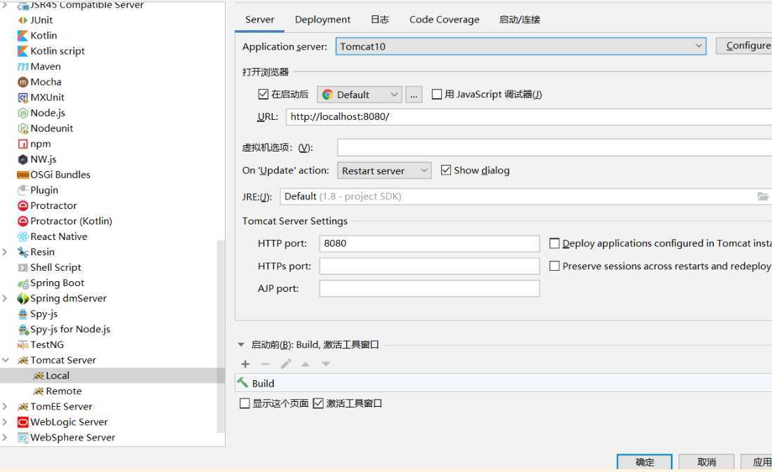Click the JUnit icon in the list
Image resolution: width=772 pixels, height=472 pixels.
[22, 20]
